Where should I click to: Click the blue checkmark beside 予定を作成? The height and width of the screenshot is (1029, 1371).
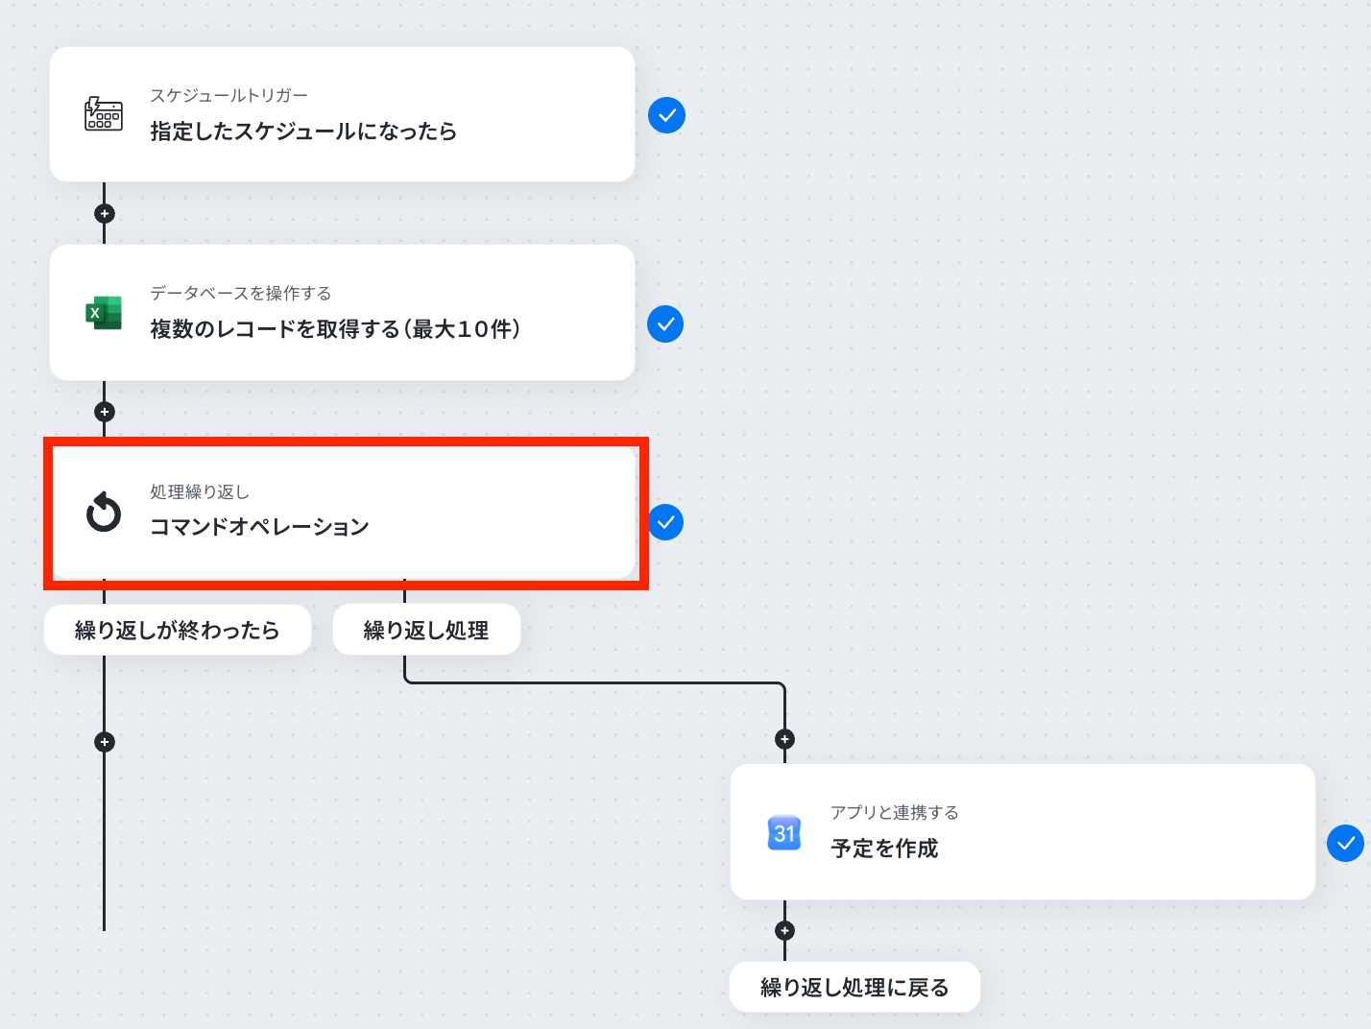tap(1345, 843)
